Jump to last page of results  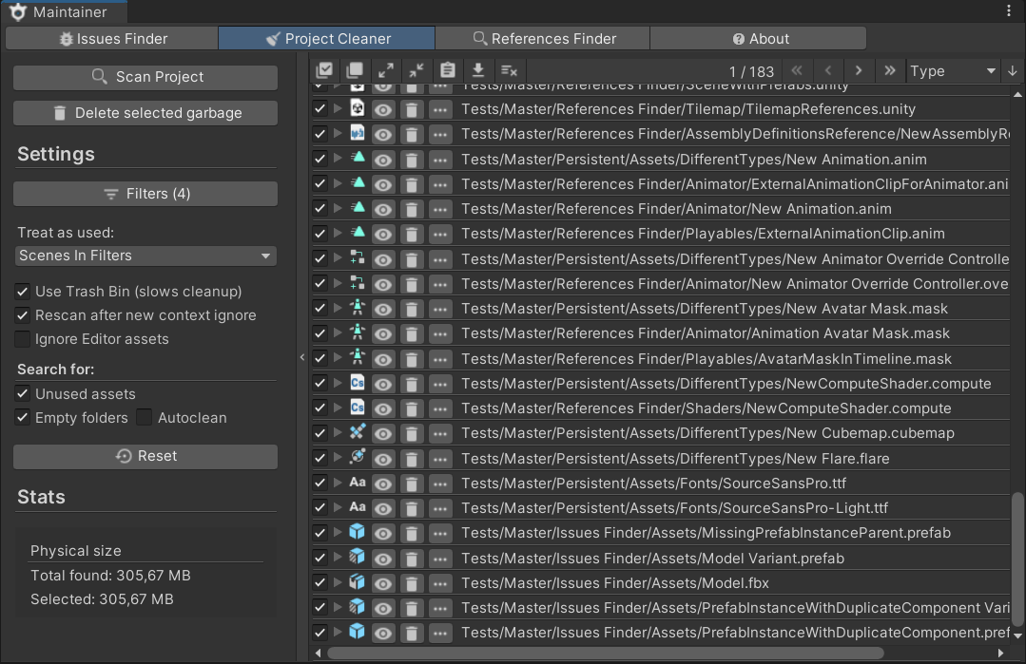(x=890, y=70)
